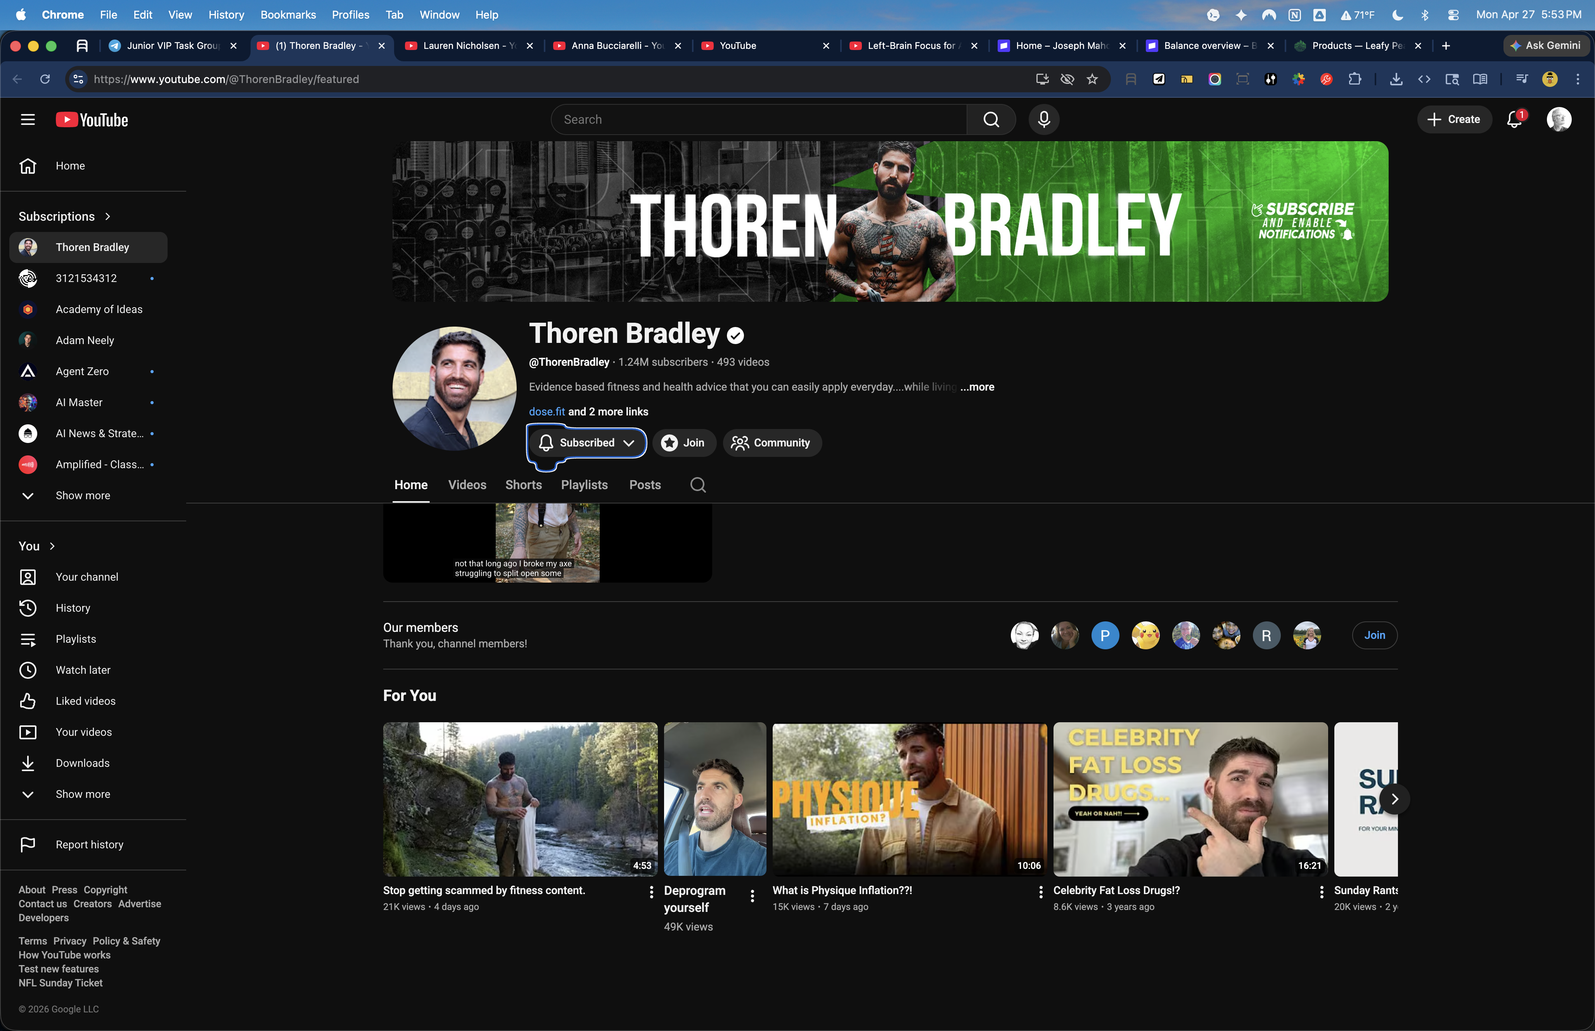Image resolution: width=1595 pixels, height=1031 pixels.
Task: Open the macOS Control Center icon
Action: 1453,15
